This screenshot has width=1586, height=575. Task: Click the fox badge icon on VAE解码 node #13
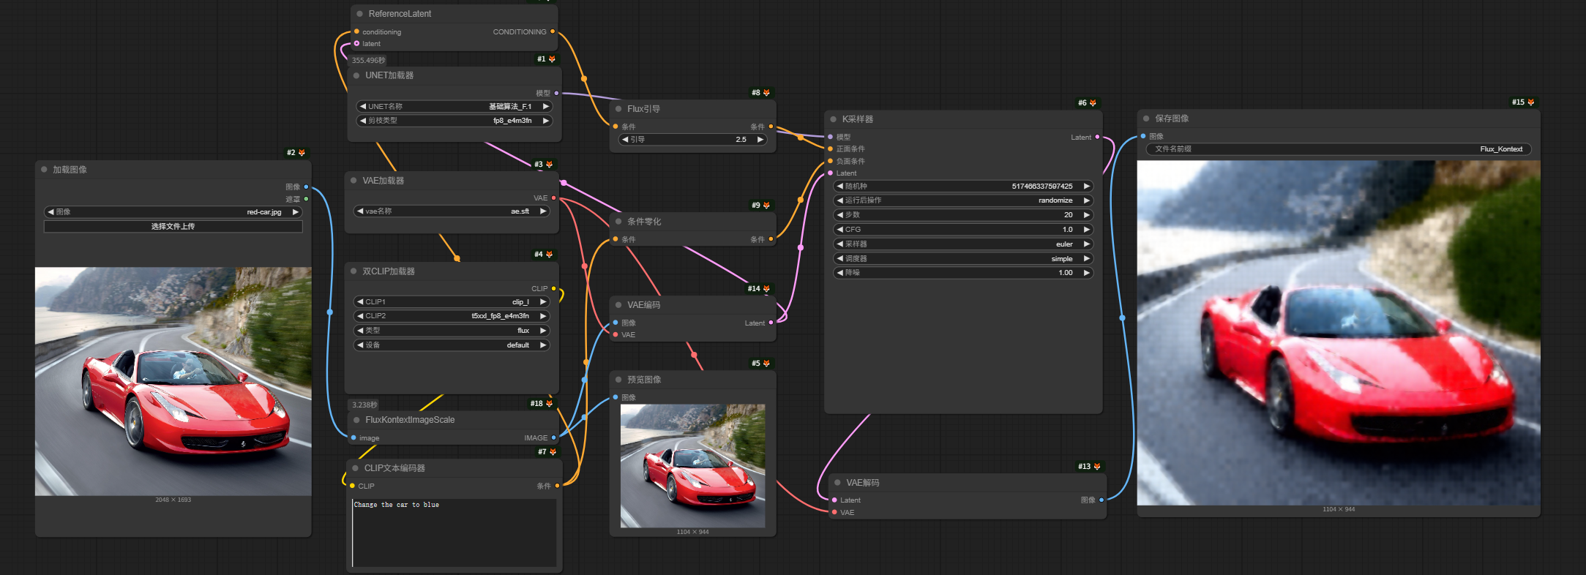[x=1096, y=467]
